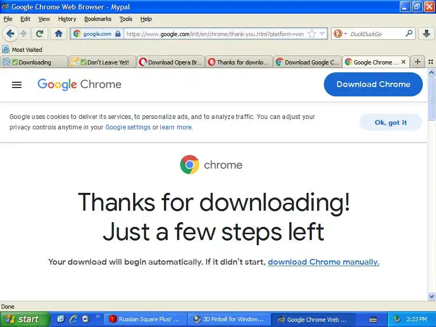Click the system tray network icon
Image resolution: width=436 pixels, height=327 pixels.
[x=397, y=319]
